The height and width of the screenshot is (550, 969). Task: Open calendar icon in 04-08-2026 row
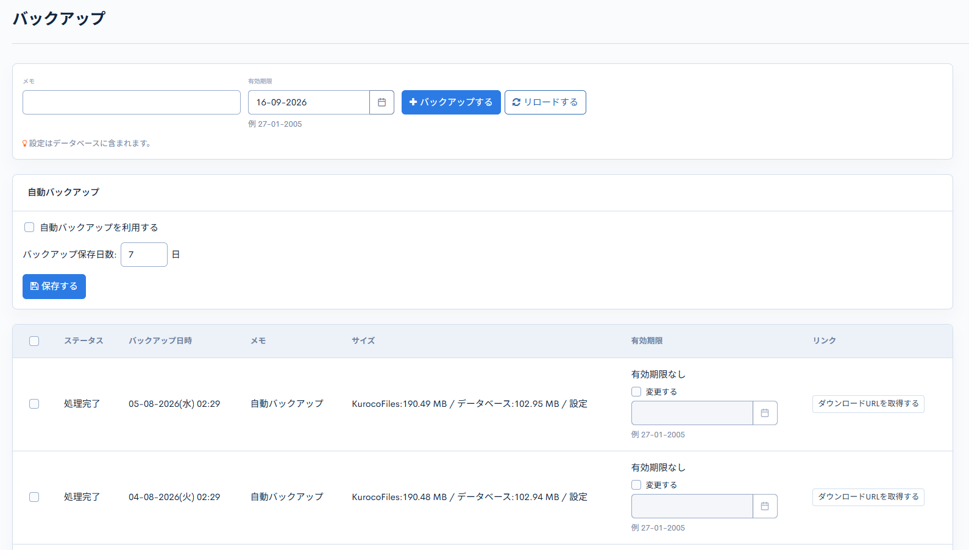click(x=765, y=506)
